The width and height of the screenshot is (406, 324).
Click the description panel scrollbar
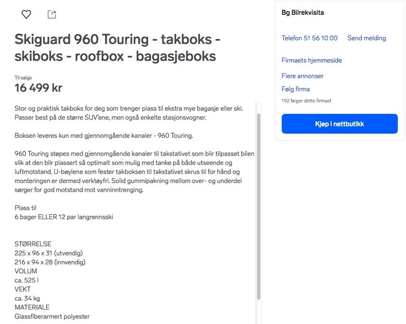point(259,203)
